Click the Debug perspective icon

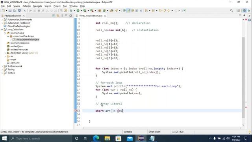[249, 11]
